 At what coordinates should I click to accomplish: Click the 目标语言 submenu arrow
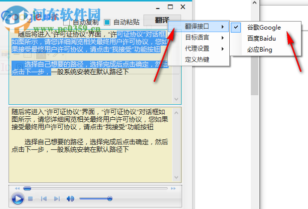[x=223, y=38]
